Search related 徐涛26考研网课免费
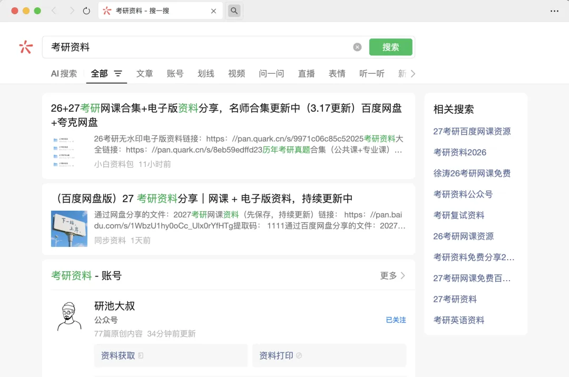The image size is (569, 377). (x=472, y=173)
